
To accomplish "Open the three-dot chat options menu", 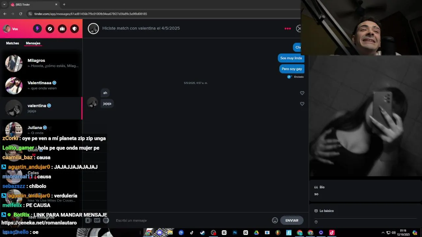I will click(x=287, y=29).
